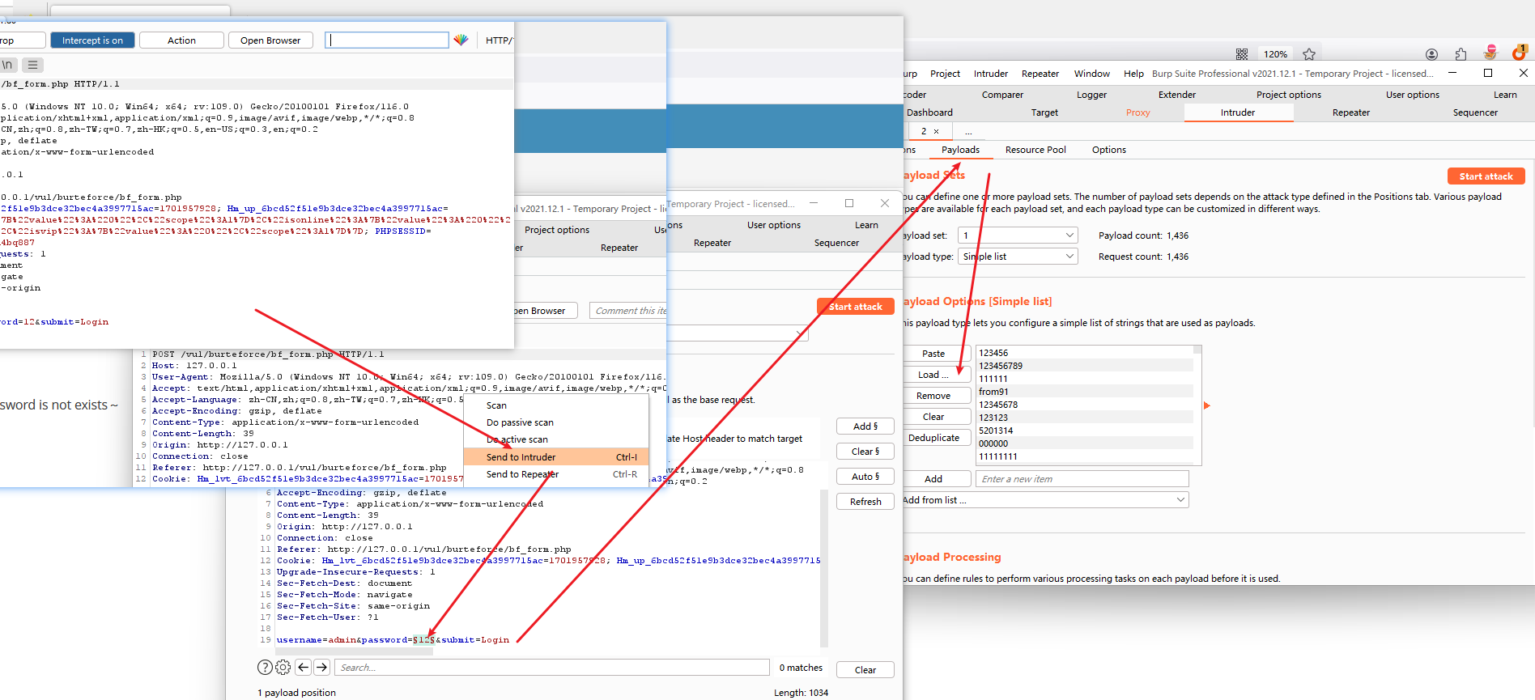The width and height of the screenshot is (1535, 700).
Task: Click the color highlight icon beside comment field
Action: [461, 40]
